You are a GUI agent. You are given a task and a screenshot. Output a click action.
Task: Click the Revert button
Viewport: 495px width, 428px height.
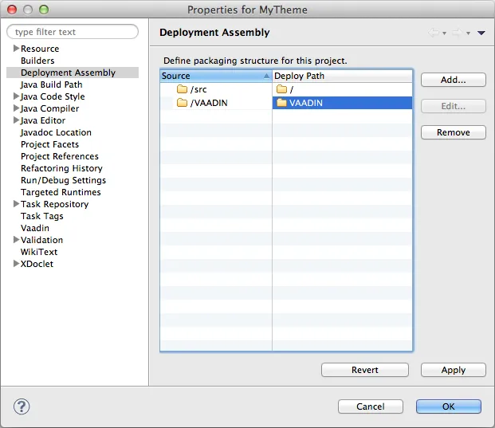tap(365, 370)
